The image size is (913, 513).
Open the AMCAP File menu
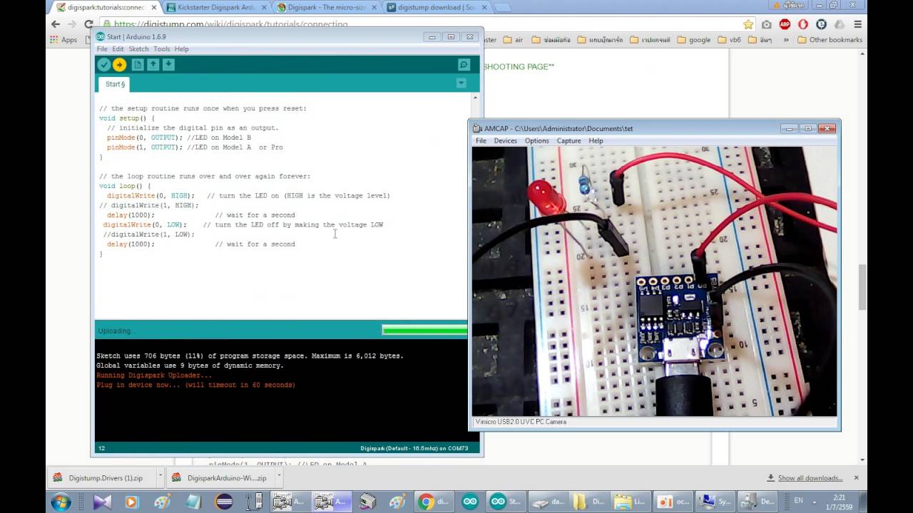point(481,141)
